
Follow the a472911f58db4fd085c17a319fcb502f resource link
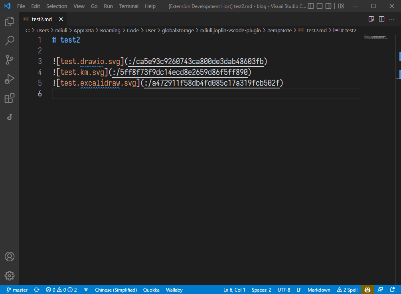212,83
